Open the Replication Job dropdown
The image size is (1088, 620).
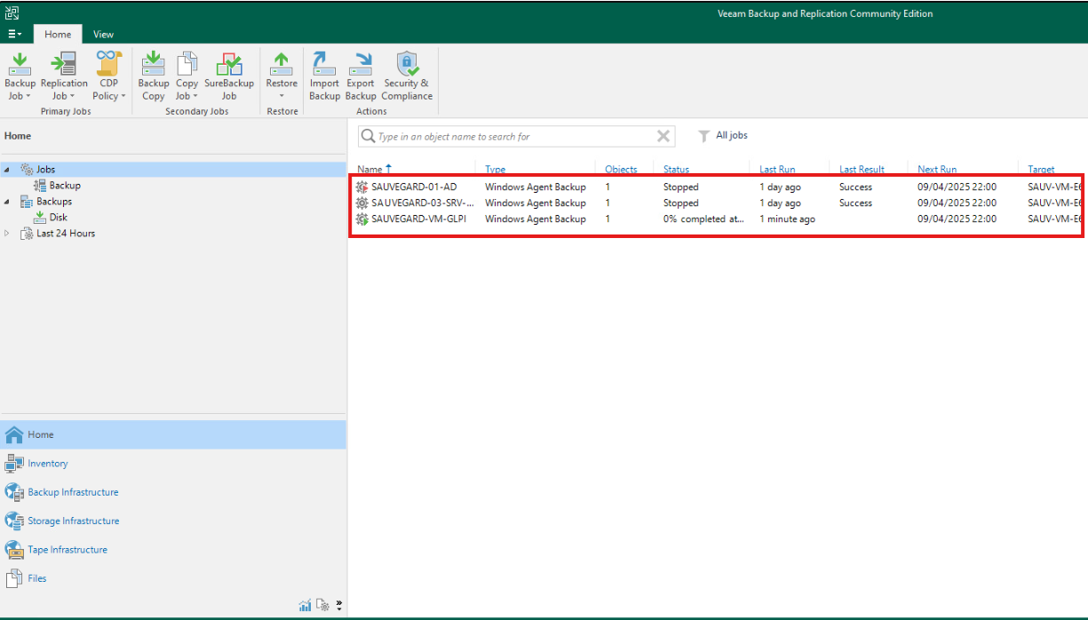(x=64, y=76)
